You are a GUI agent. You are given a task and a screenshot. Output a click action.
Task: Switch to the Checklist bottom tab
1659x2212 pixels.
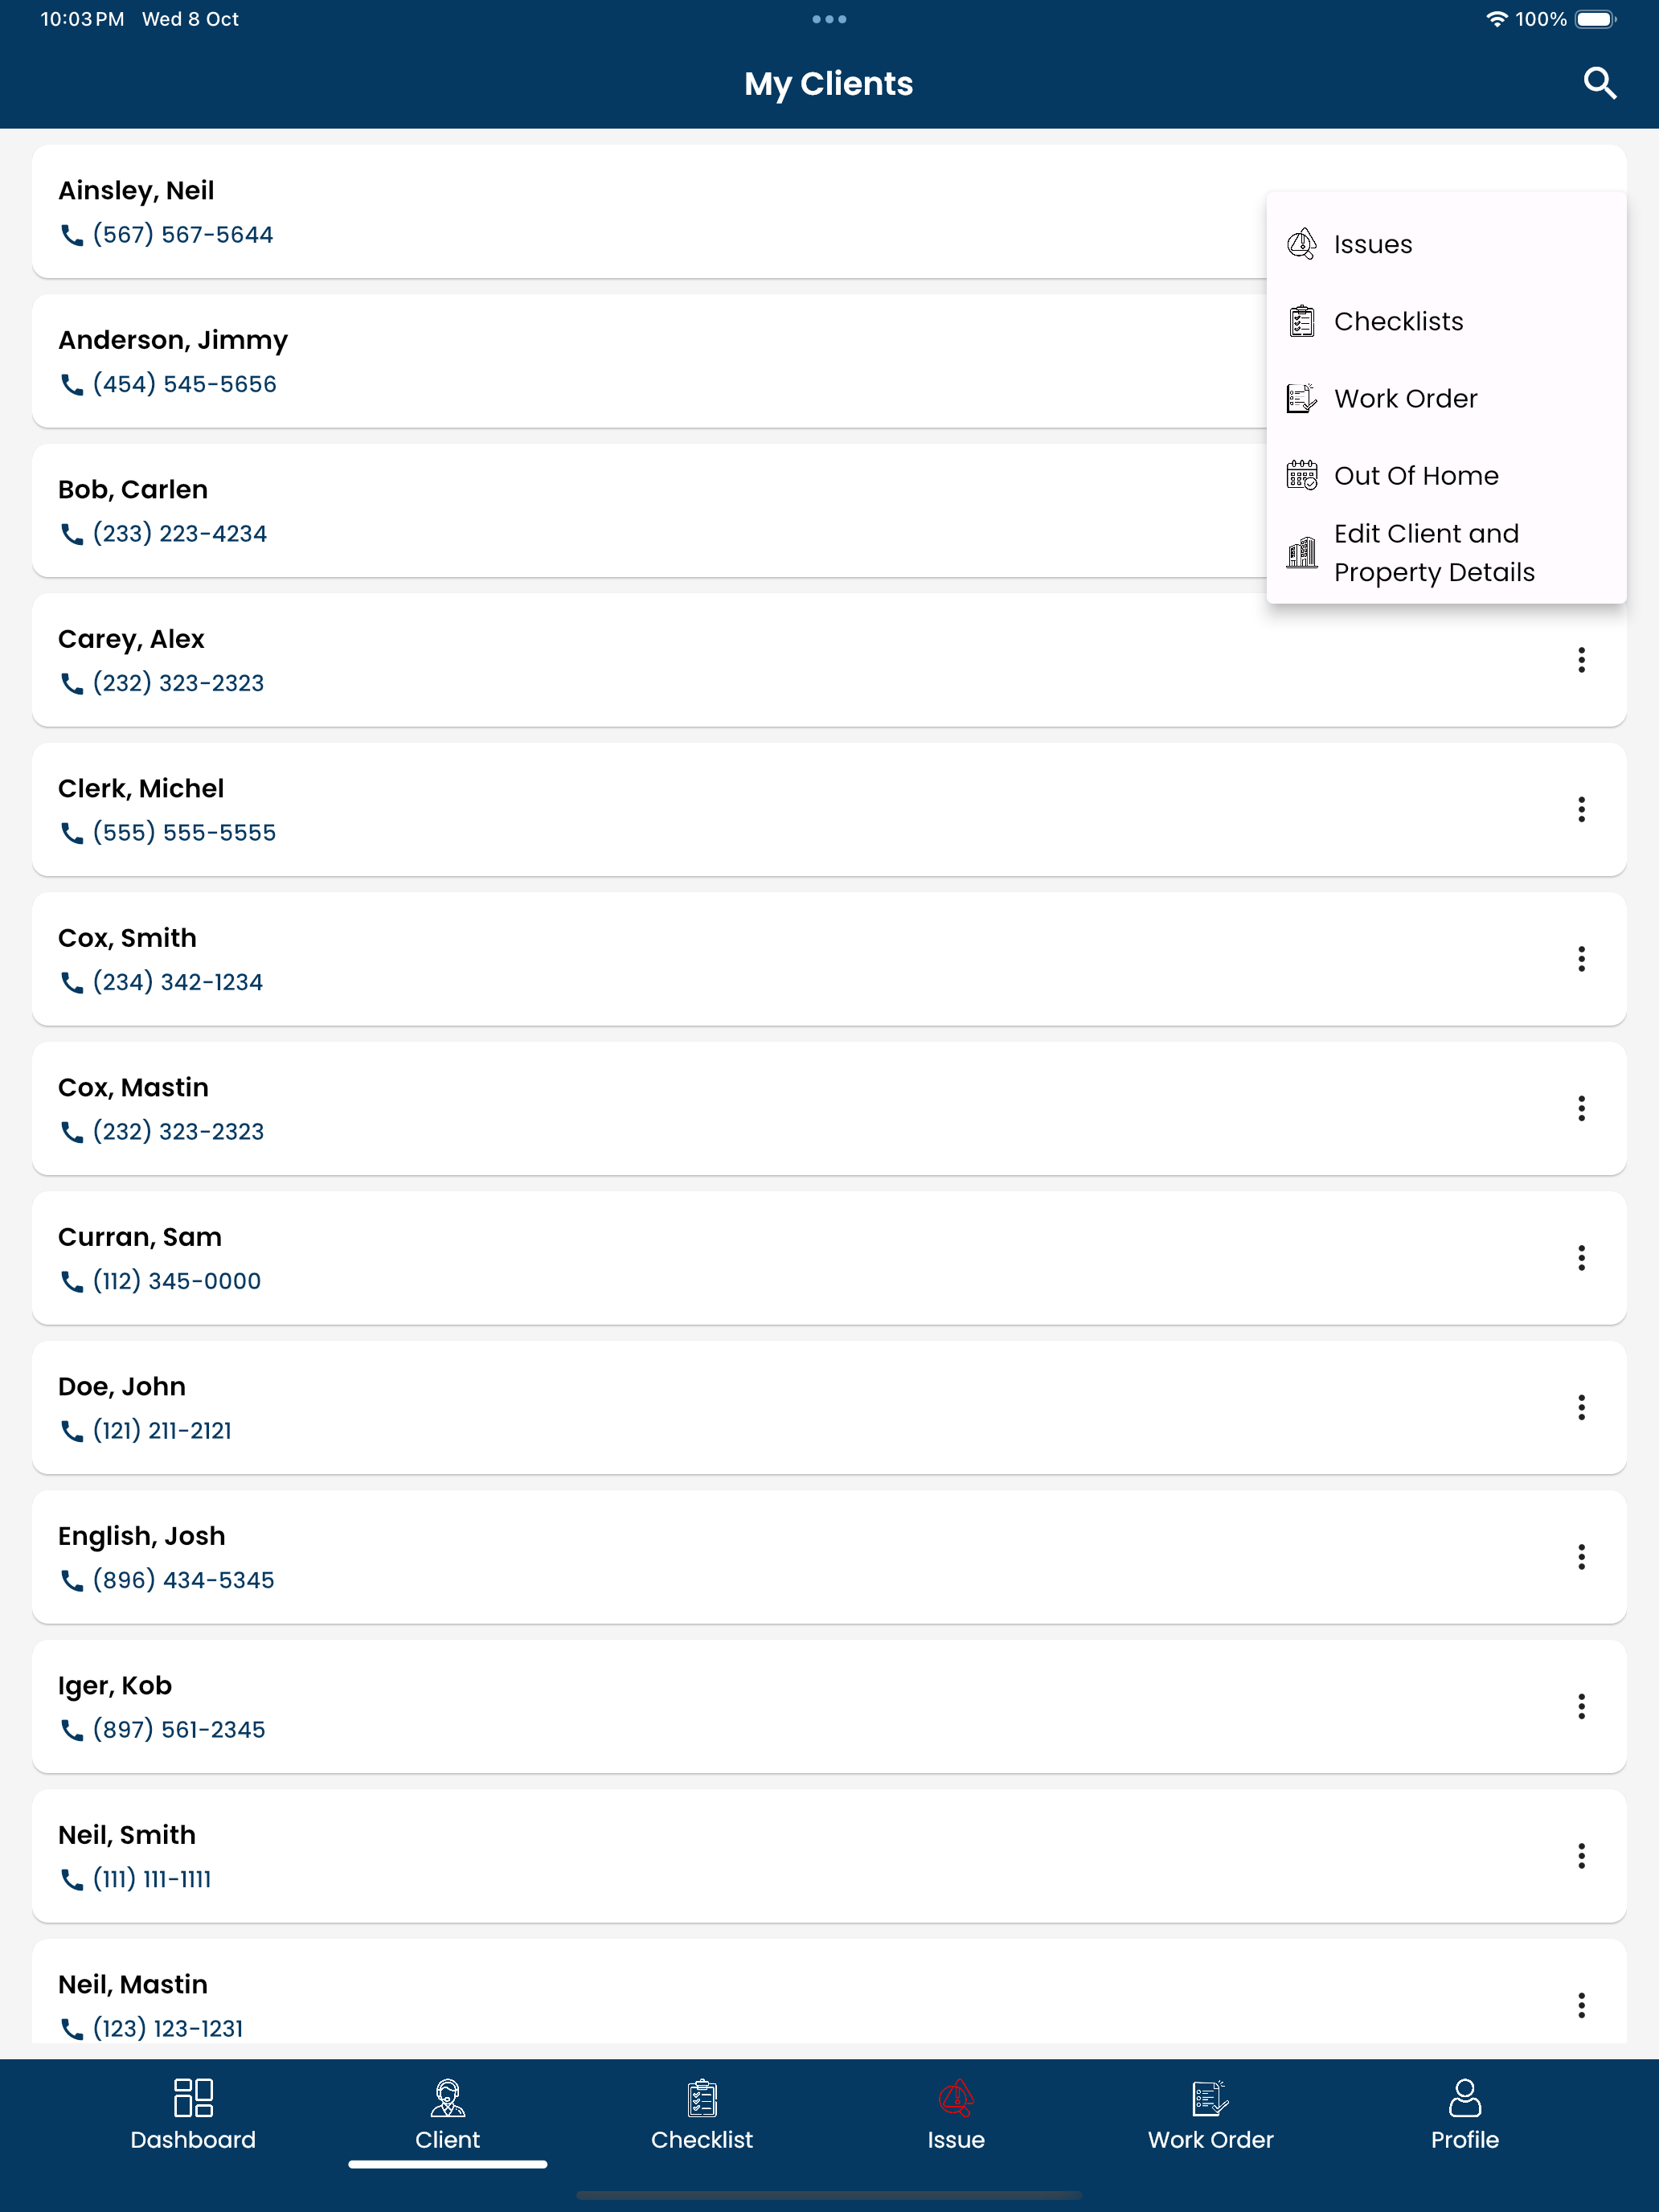pyautogui.click(x=702, y=2115)
